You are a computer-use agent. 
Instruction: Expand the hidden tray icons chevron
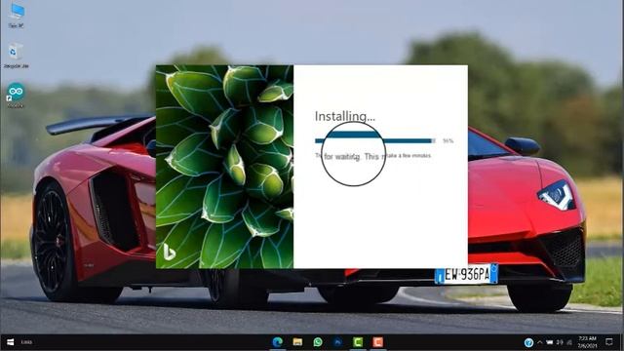pos(540,342)
